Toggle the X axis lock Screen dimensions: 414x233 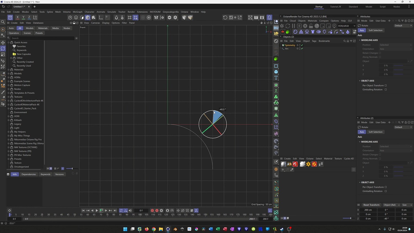pyautogui.click(x=17, y=17)
